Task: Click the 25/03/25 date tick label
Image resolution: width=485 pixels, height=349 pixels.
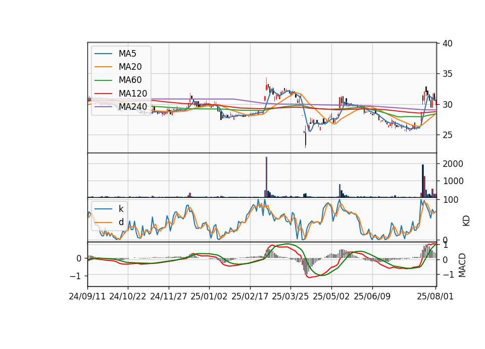Action: 290,296
